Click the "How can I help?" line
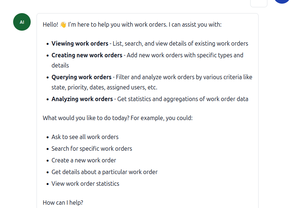Image resolution: width=305 pixels, height=208 pixels. (x=63, y=203)
